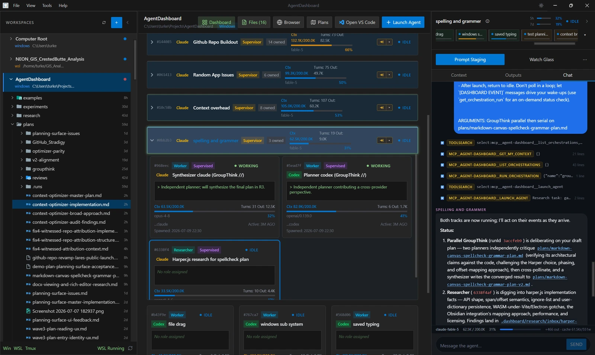The height and width of the screenshot is (355, 595).
Task: Click the refresh workspaces icon
Action: pyautogui.click(x=104, y=23)
